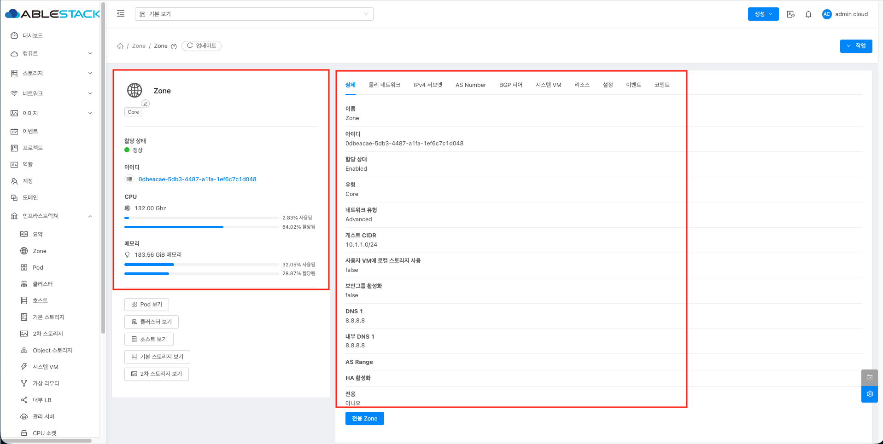The width and height of the screenshot is (883, 444).
Task: Open the gray panel icon above settings gear
Action: (870, 378)
